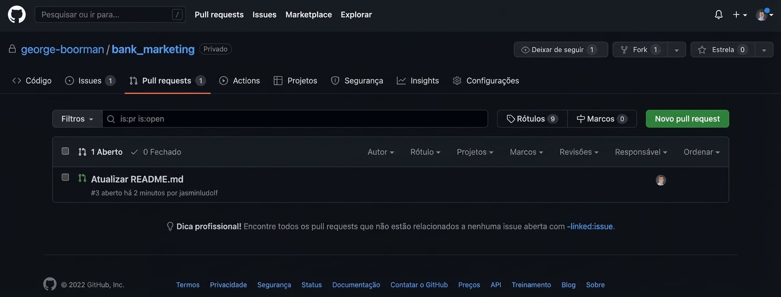Screen dimensions: 781x297
Task: Open the Blog footer link
Action: tap(569, 285)
